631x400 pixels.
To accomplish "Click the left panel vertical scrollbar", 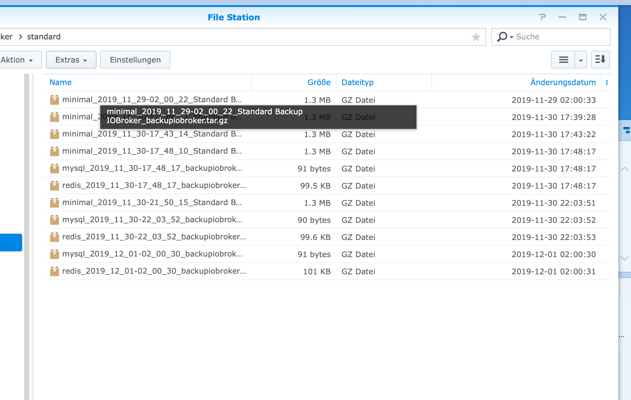I will point(27,237).
